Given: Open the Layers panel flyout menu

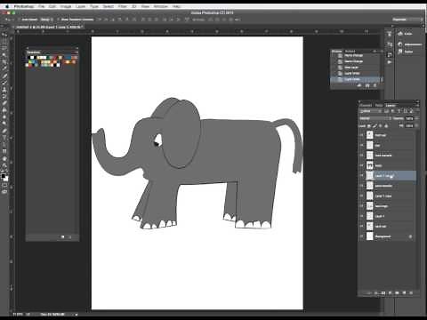Looking at the screenshot, I should [417, 105].
